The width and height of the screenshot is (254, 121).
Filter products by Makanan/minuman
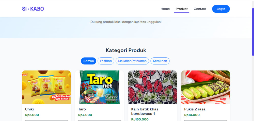click(x=132, y=61)
